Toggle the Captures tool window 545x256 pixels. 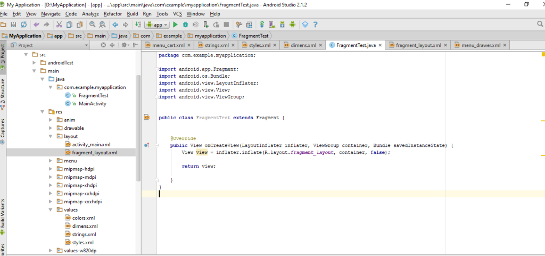click(x=3, y=131)
